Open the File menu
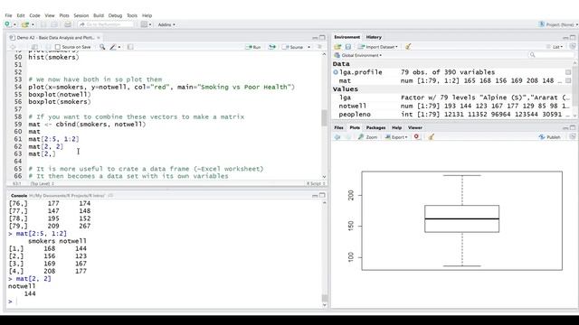579x325 pixels. [x=8, y=15]
